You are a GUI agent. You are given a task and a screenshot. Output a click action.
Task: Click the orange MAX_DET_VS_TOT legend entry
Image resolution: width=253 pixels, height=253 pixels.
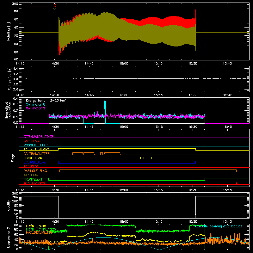point(39,232)
